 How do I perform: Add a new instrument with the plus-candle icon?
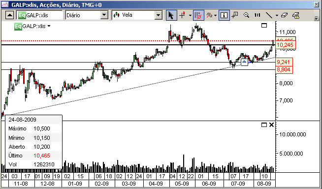tap(183, 15)
